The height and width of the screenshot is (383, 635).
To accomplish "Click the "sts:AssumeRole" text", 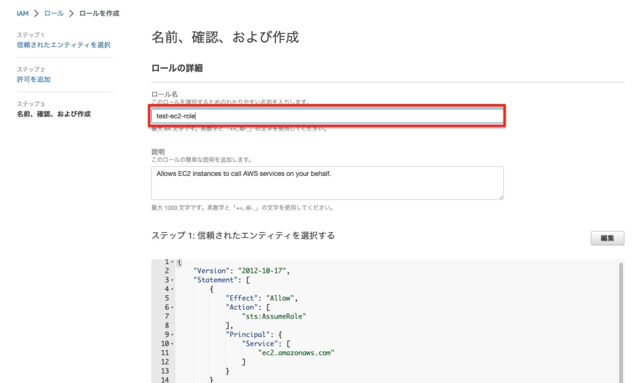I will tap(274, 316).
